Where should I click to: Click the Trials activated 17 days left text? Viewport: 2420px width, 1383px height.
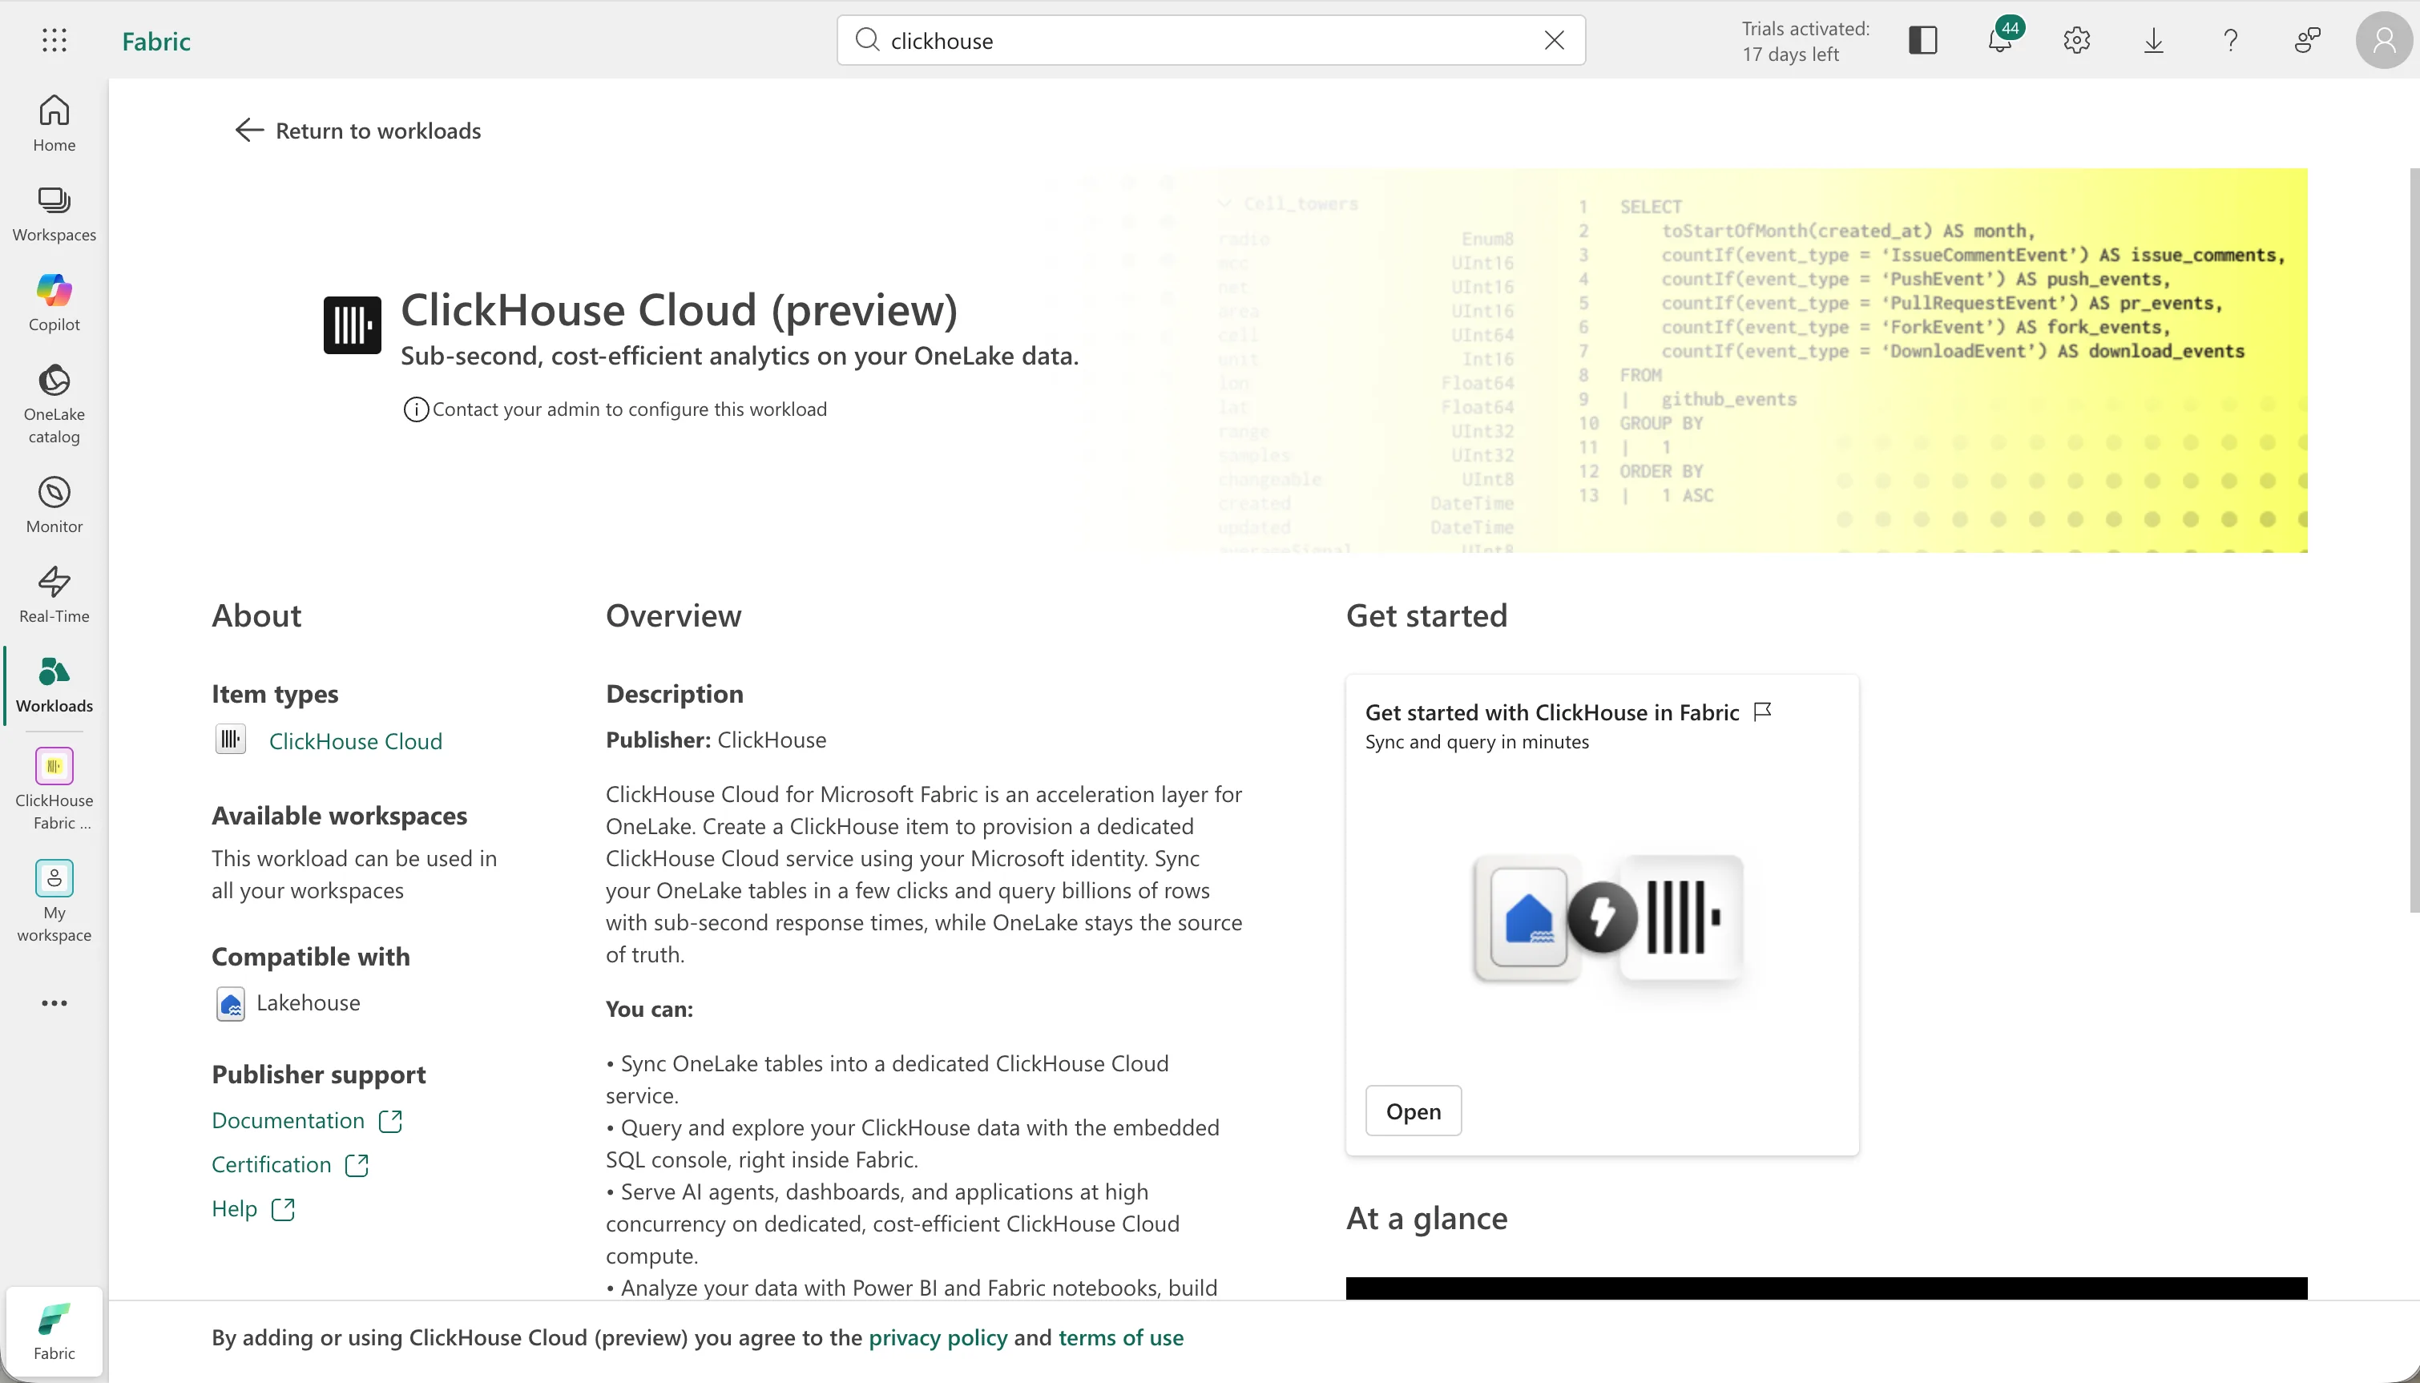click(1805, 41)
